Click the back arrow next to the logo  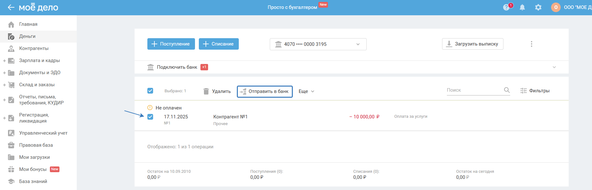pos(11,7)
